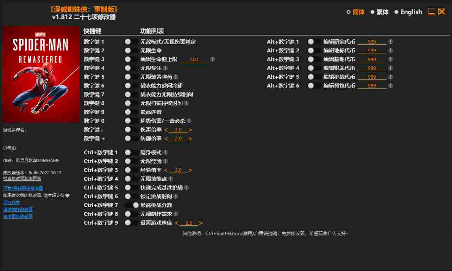Select 繁体 language radio option
452x271 pixels.
(x=379, y=12)
